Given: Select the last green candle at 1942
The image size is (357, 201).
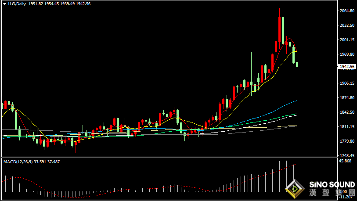Looking at the screenshot, I should click(297, 64).
